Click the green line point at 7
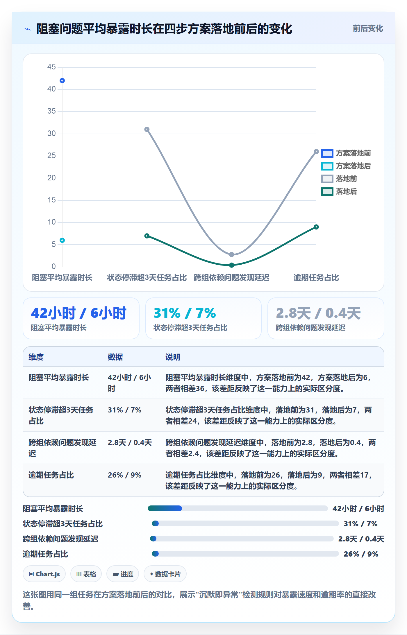Image resolution: width=407 pixels, height=635 pixels. pos(147,236)
